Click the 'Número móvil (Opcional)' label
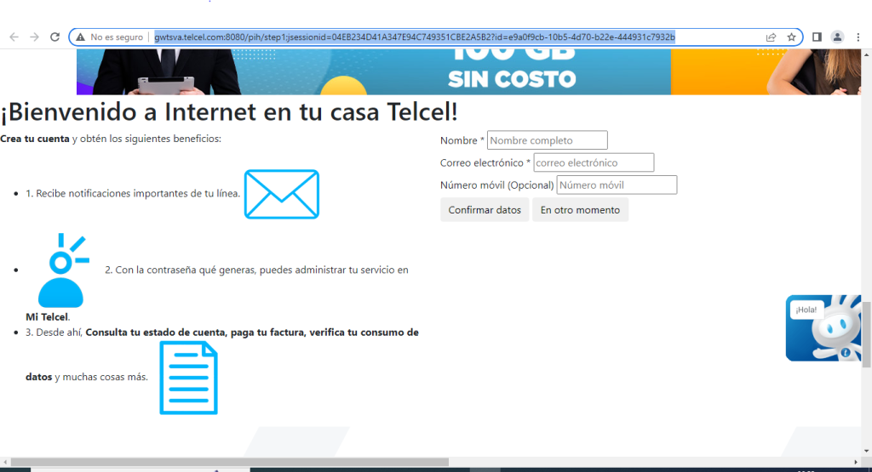The width and height of the screenshot is (872, 472). tap(497, 185)
